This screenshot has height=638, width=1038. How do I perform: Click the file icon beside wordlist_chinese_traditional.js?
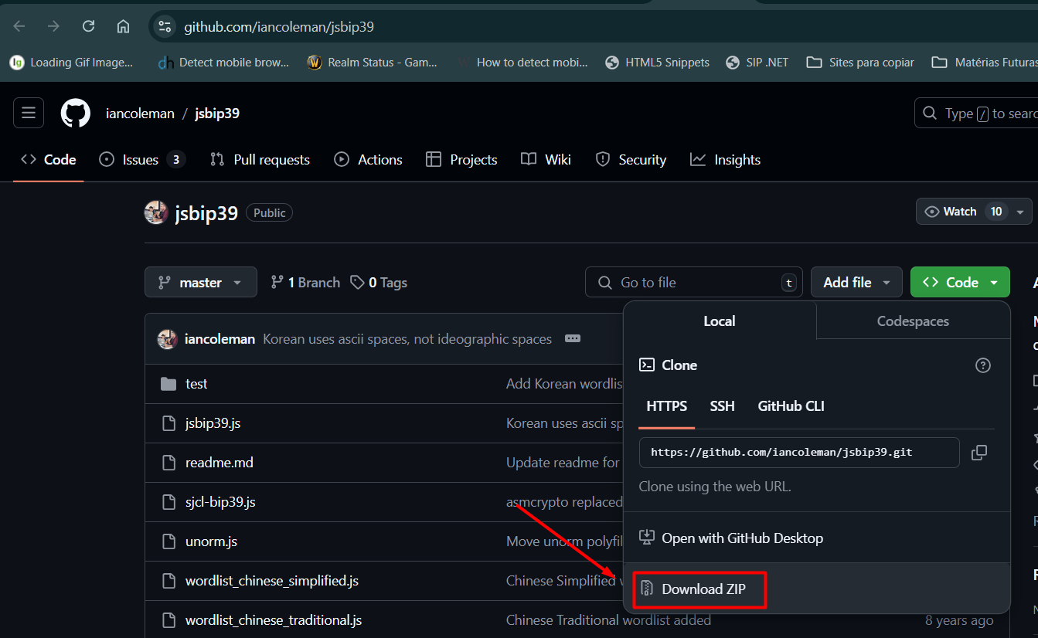point(168,620)
